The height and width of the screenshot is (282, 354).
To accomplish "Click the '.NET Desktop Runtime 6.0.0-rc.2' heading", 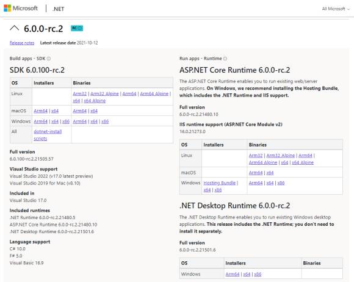I will click(235, 206).
